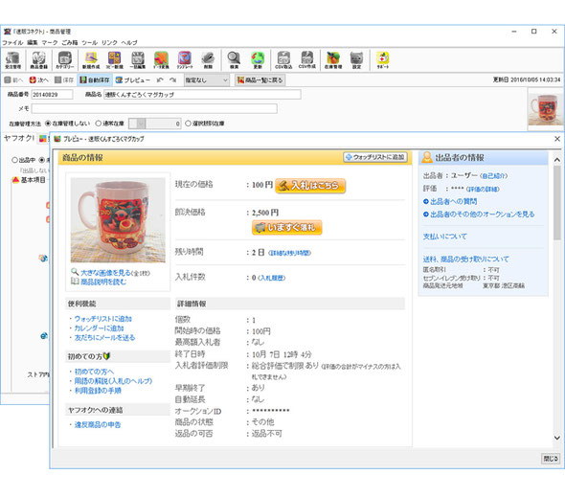Click カレンダーに追加 link
The image size is (565, 497).
point(99,328)
